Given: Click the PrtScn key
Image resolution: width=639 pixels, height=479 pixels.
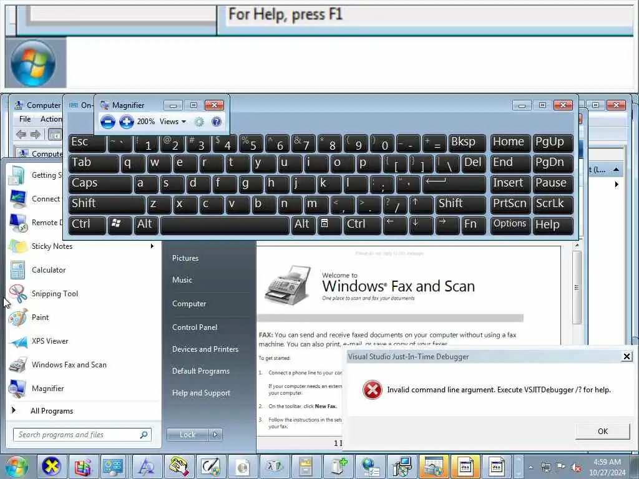Looking at the screenshot, I should [510, 205].
